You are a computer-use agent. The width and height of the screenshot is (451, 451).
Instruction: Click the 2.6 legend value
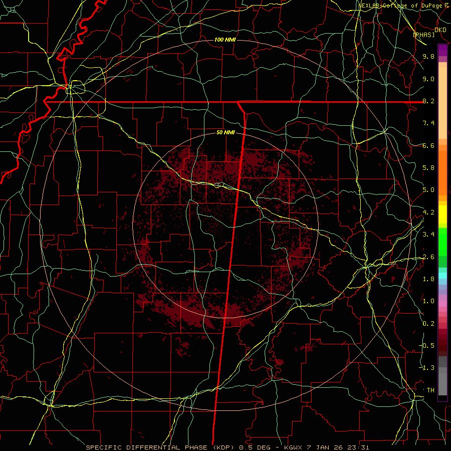(x=428, y=257)
